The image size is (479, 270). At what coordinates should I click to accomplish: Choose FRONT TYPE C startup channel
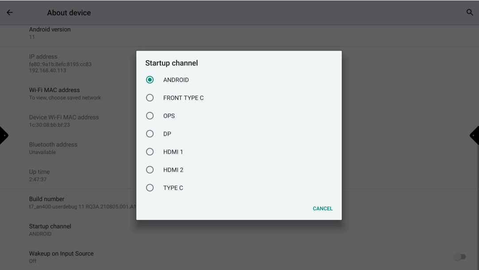(150, 98)
